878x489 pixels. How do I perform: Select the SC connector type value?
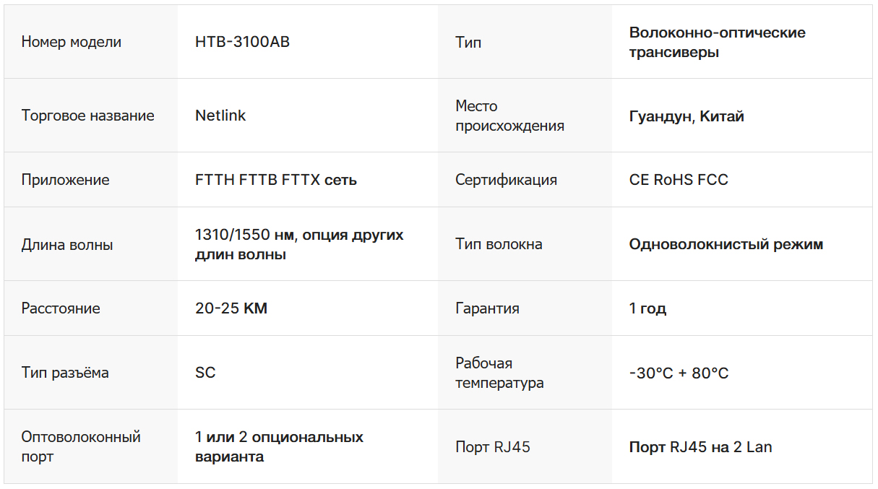tap(205, 373)
